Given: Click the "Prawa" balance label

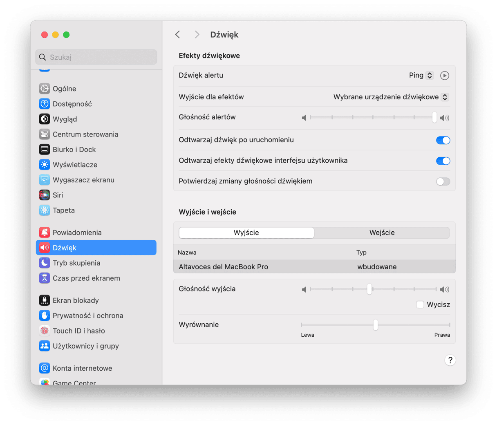Looking at the screenshot, I should [x=442, y=335].
